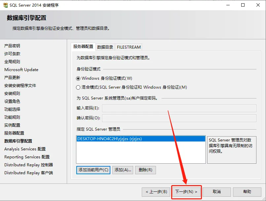Switch to the 数据目录 tab
266x201 pixels.
point(105,47)
